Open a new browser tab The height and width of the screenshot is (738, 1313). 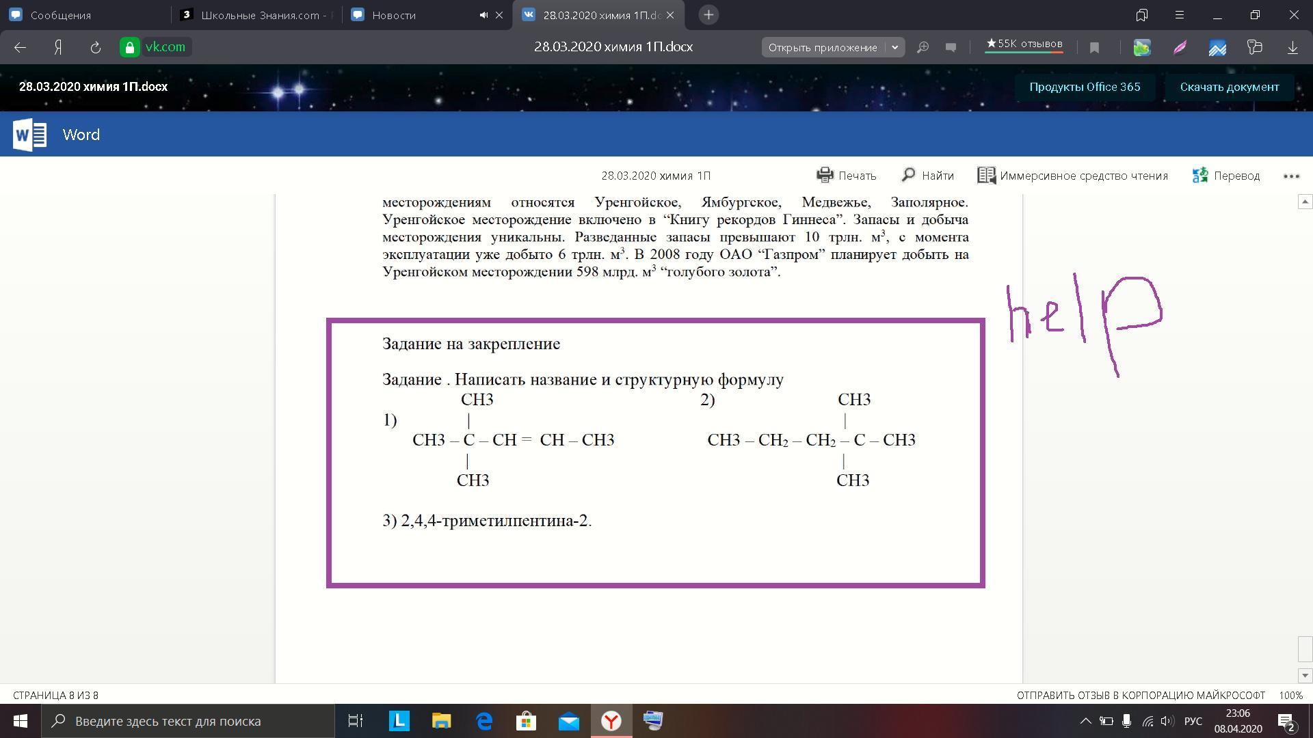708,15
